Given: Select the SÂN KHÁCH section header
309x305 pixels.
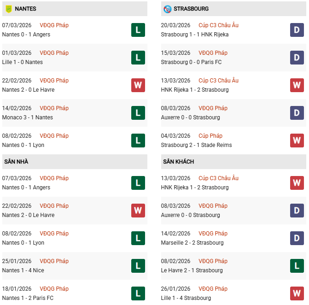Looking at the screenshot, I should click(x=178, y=162).
